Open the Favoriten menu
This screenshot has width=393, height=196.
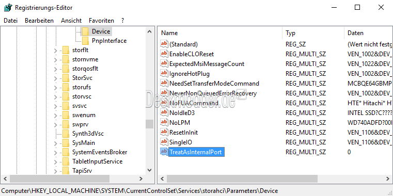(101, 21)
